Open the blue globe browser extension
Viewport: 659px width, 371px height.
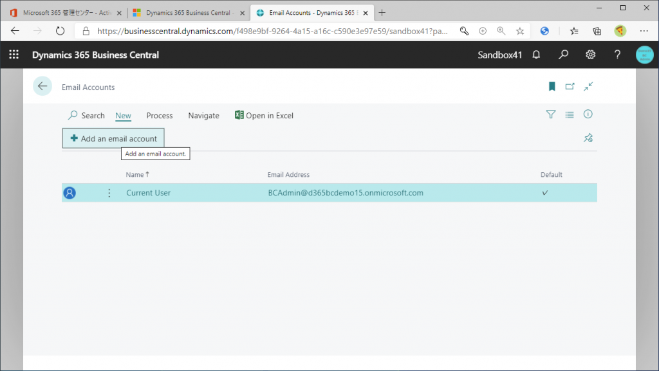pyautogui.click(x=544, y=31)
